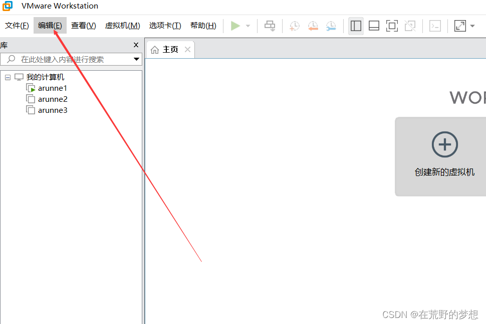Close the 主页 tab

click(x=187, y=49)
